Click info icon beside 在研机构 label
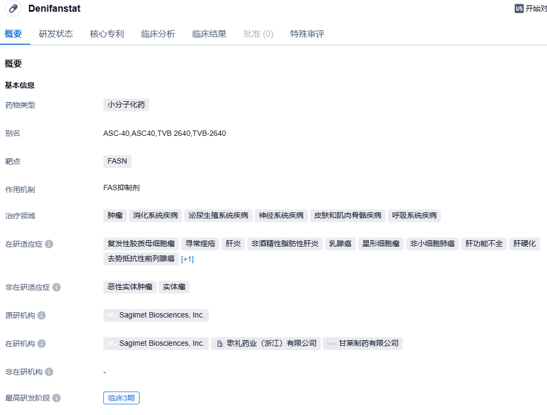The image size is (547, 415). tap(42, 344)
